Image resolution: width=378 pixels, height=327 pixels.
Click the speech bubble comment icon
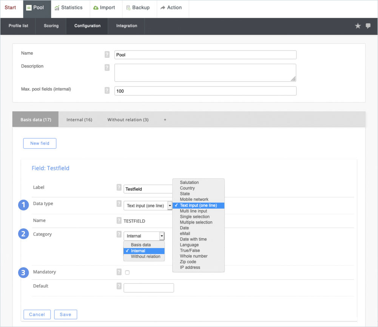click(x=368, y=26)
